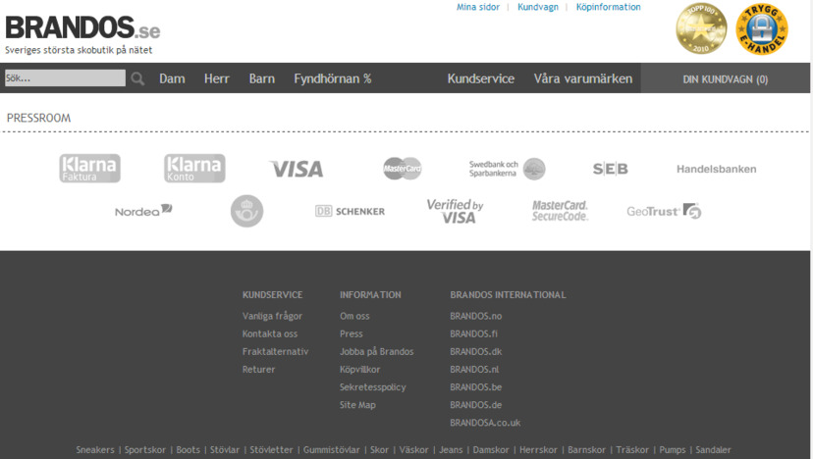Image resolution: width=813 pixels, height=459 pixels.
Task: Open Jobba på Brandos link
Action: coord(376,352)
